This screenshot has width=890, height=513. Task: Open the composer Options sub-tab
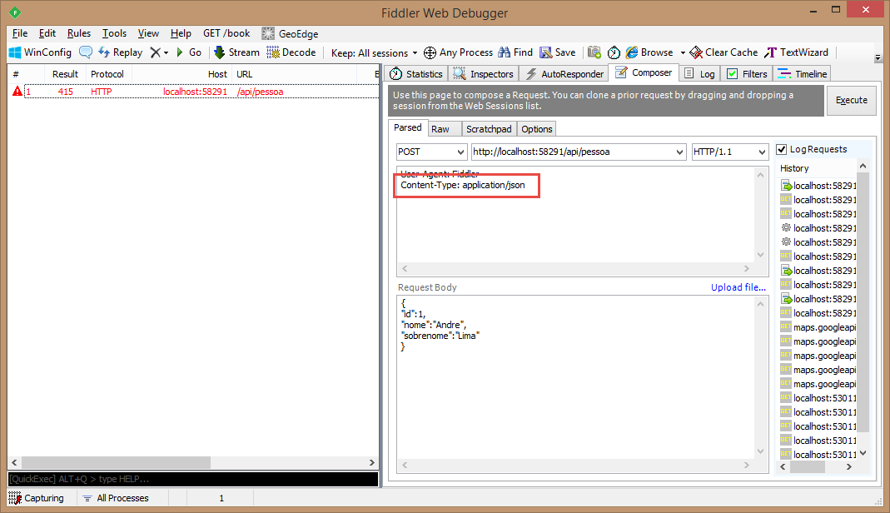[x=536, y=129]
